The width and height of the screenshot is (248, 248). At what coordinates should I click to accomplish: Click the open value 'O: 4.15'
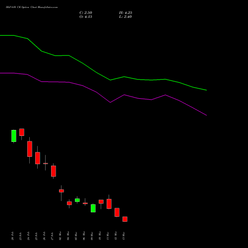86,17
